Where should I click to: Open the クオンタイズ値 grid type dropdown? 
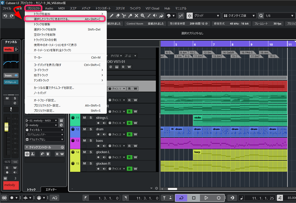(239, 16)
